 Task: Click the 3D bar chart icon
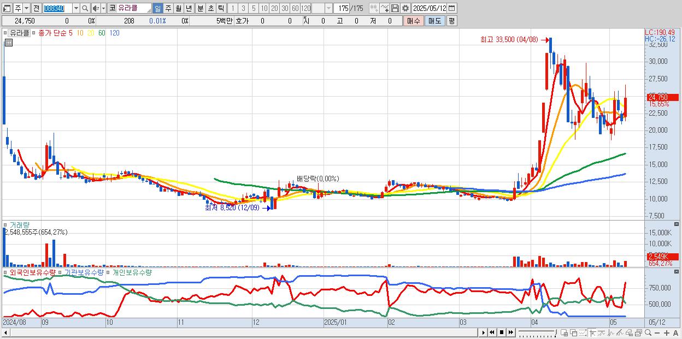pyautogui.click(x=630, y=332)
